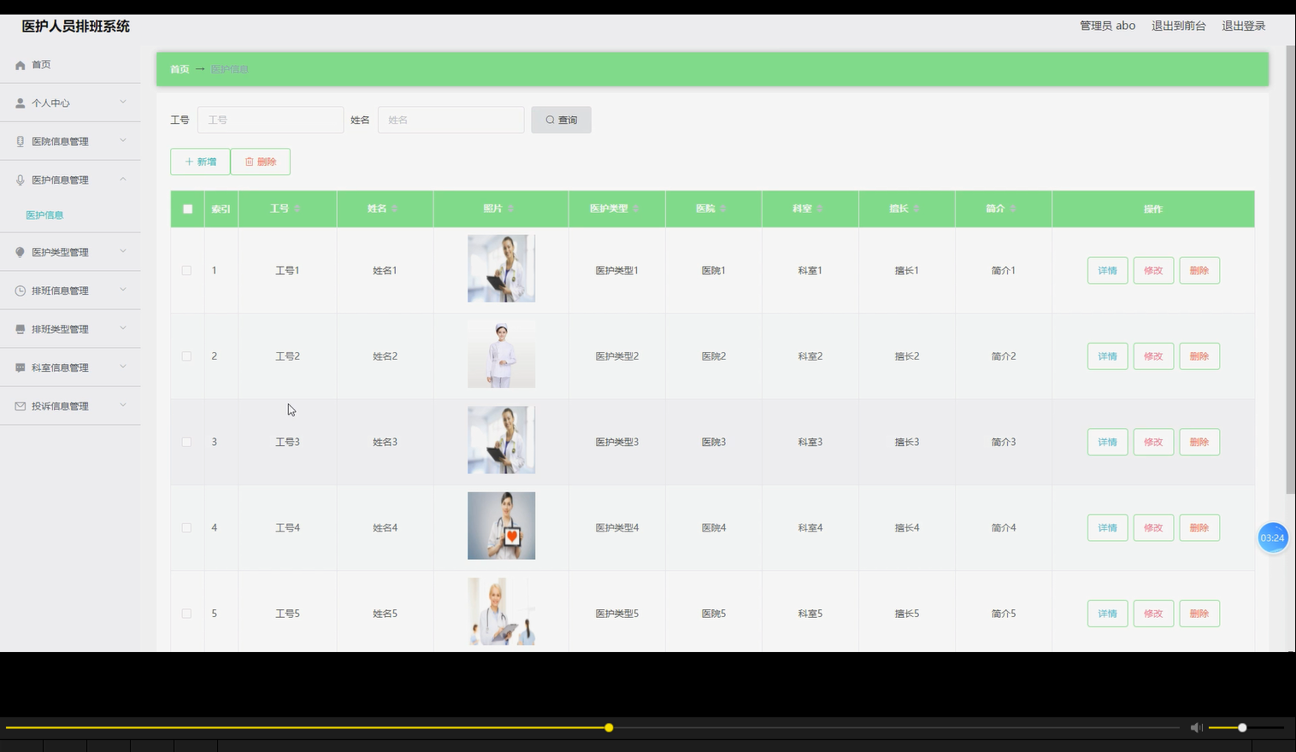This screenshot has width=1296, height=752.
Task: Click the video progress slider handle
Action: click(609, 728)
